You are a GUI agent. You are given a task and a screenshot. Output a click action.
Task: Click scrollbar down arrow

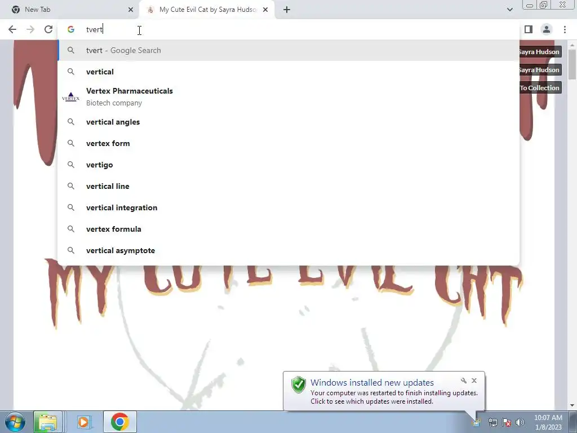pos(572,405)
